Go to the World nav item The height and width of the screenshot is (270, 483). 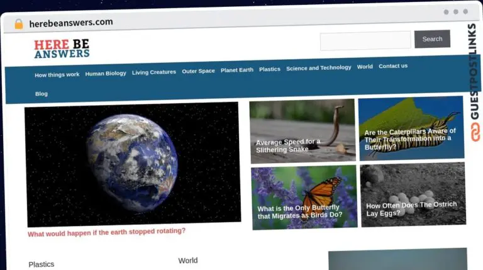(x=365, y=67)
